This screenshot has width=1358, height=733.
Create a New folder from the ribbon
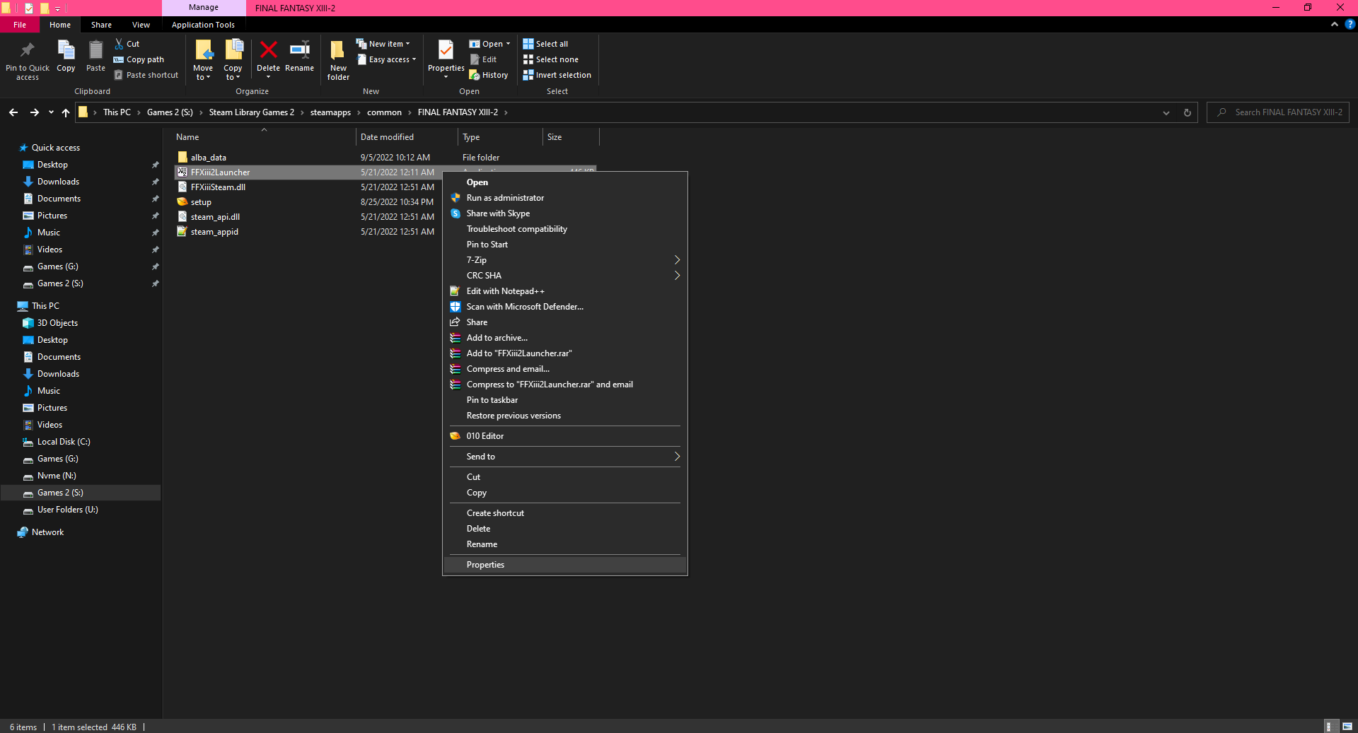338,60
